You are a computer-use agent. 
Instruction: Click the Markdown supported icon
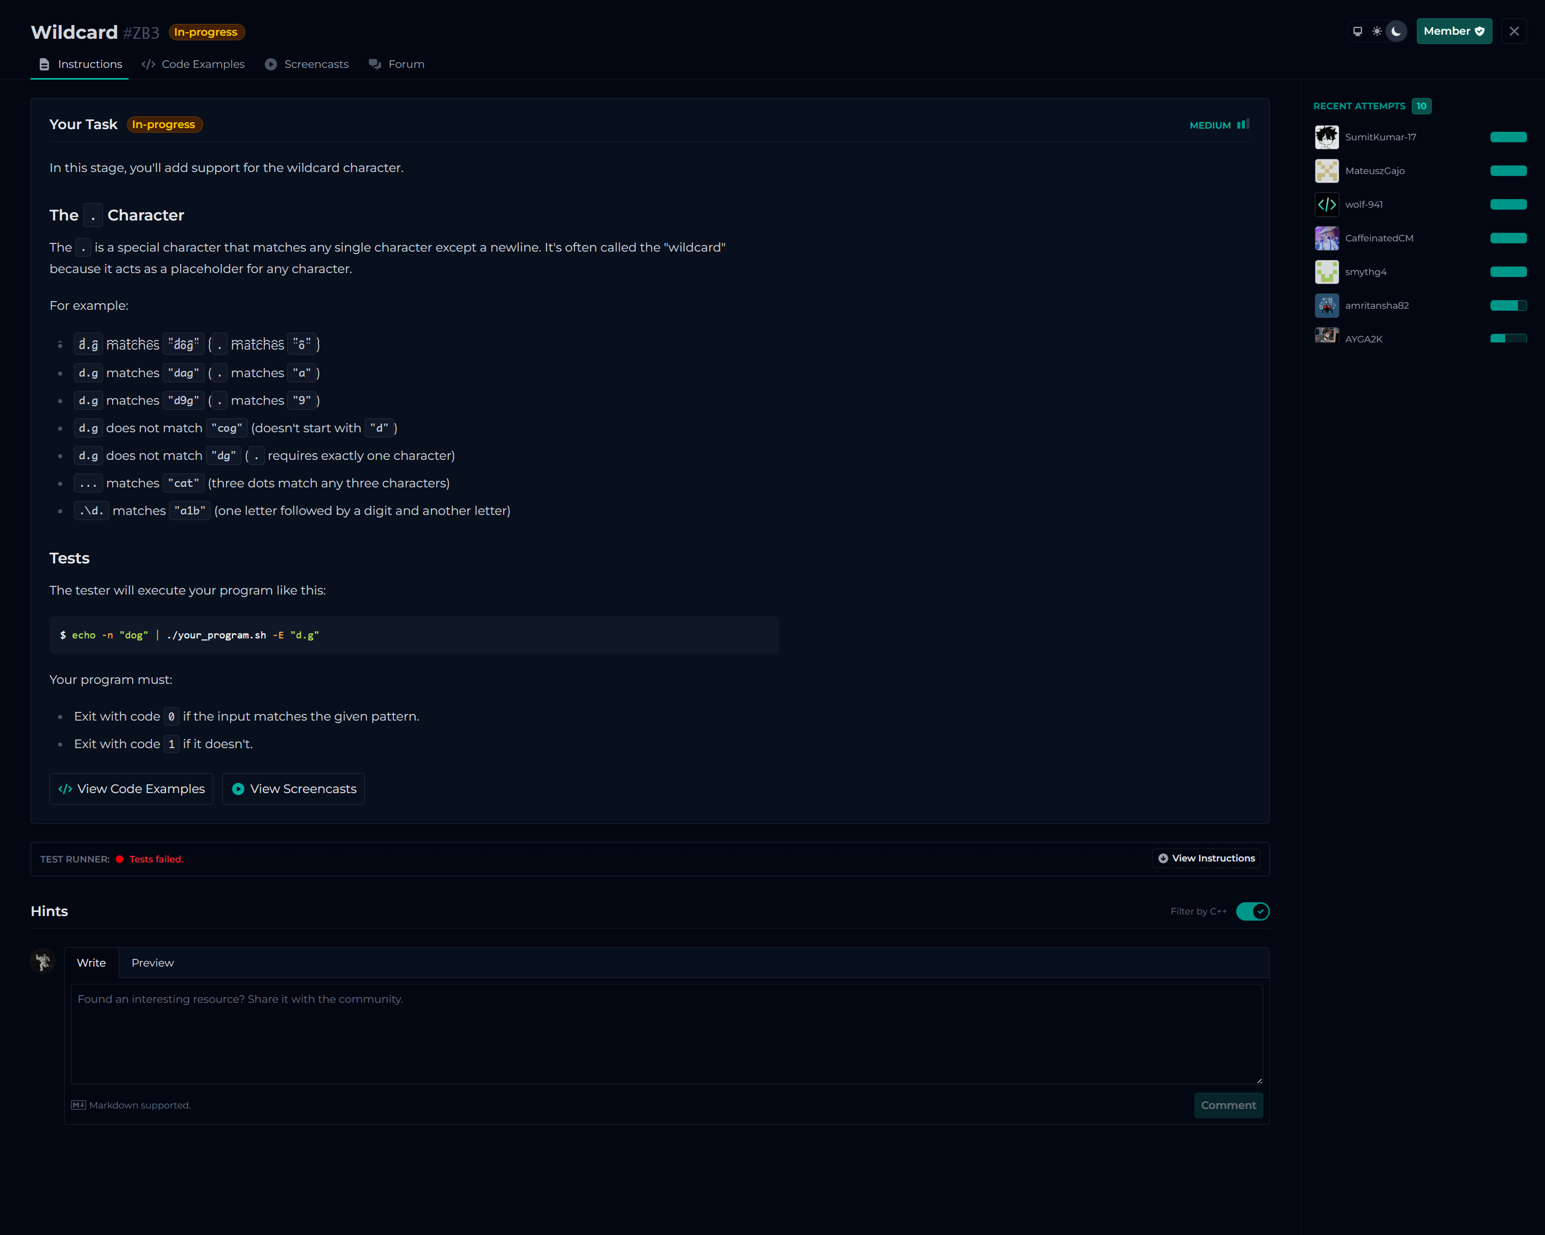click(x=78, y=1105)
